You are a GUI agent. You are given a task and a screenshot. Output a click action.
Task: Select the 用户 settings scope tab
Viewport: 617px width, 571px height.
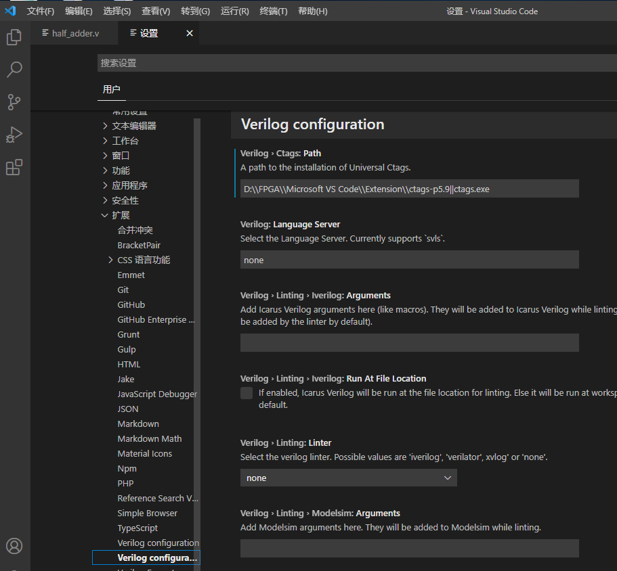(111, 89)
